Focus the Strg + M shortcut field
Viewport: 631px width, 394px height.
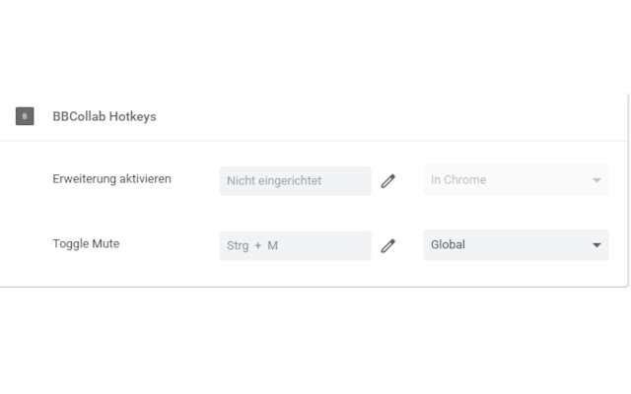click(295, 245)
